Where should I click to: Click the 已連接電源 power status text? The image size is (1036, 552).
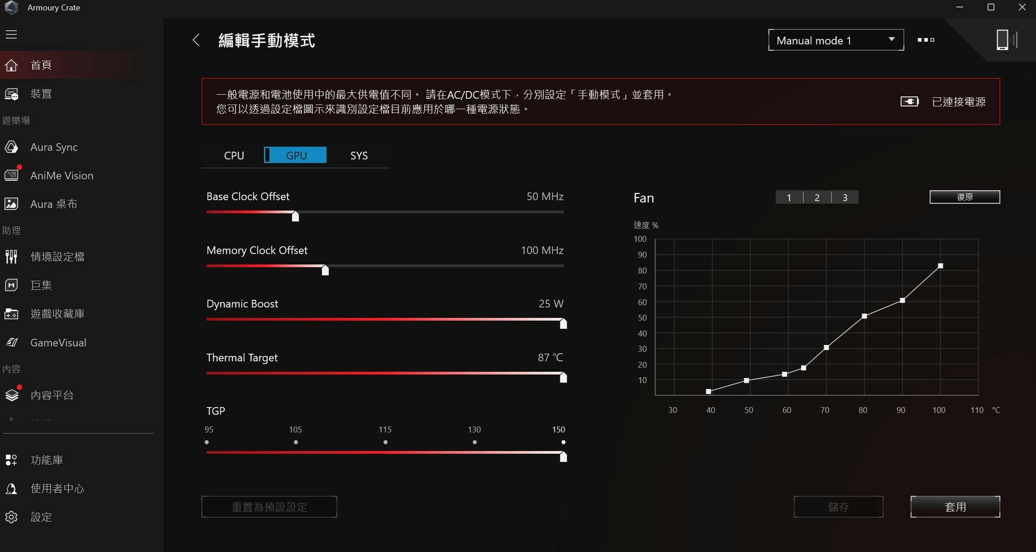959,102
